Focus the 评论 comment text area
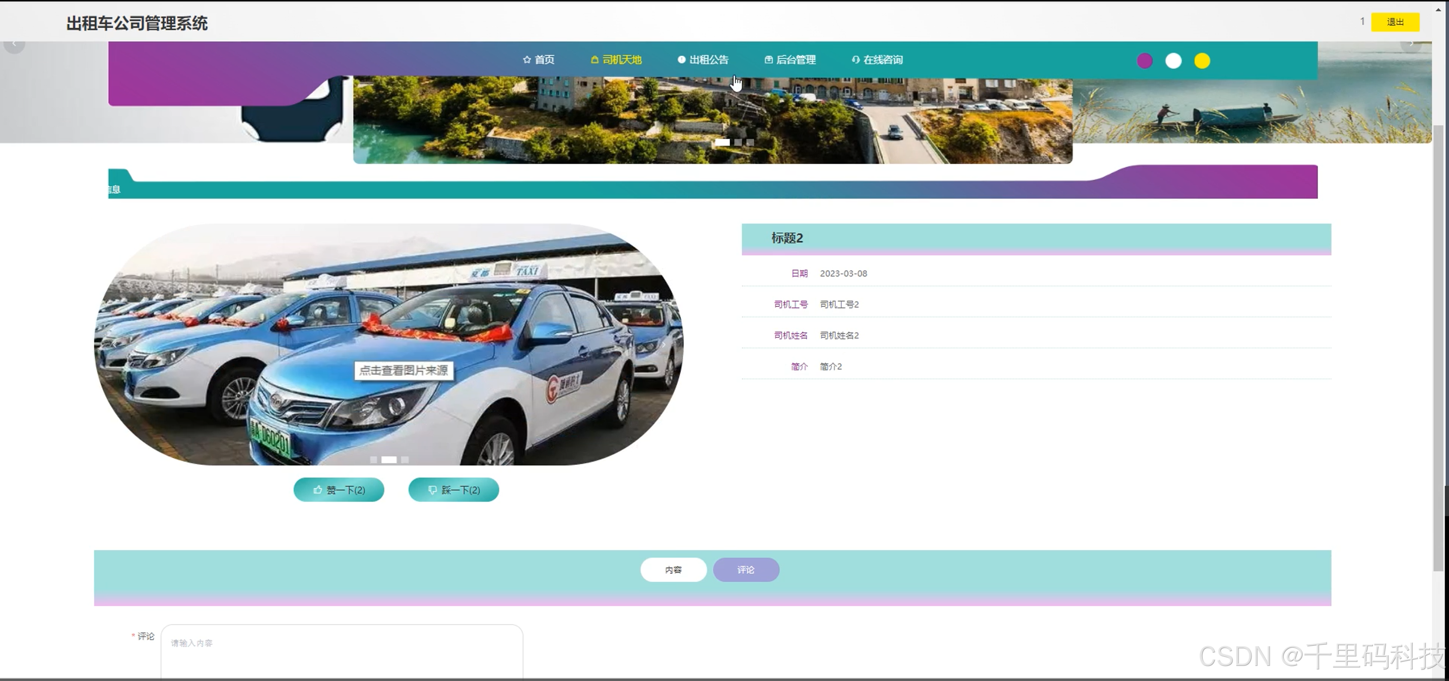The width and height of the screenshot is (1449, 681). point(342,651)
